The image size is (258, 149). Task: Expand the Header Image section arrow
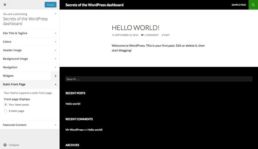[x=55, y=50]
